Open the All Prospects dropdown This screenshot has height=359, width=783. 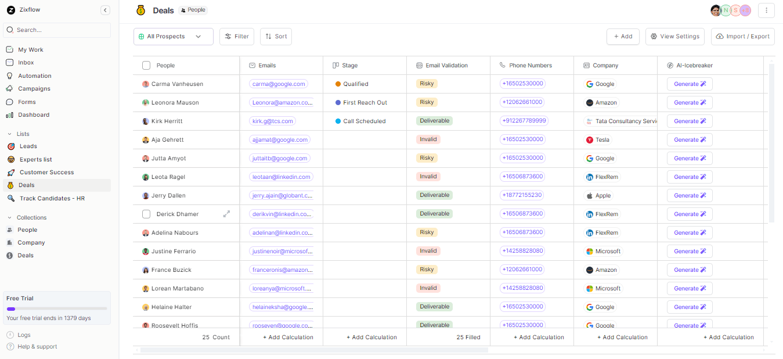click(x=173, y=36)
